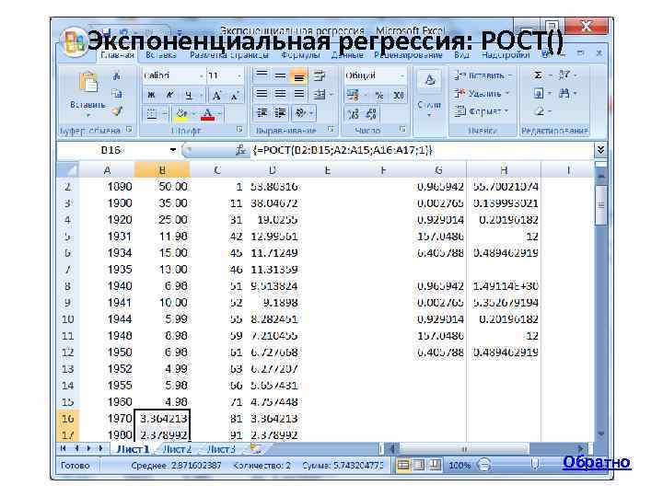Screen dimensions: 663x497
Task: Switch to Page Break Preview in status bar
Action: point(435,466)
